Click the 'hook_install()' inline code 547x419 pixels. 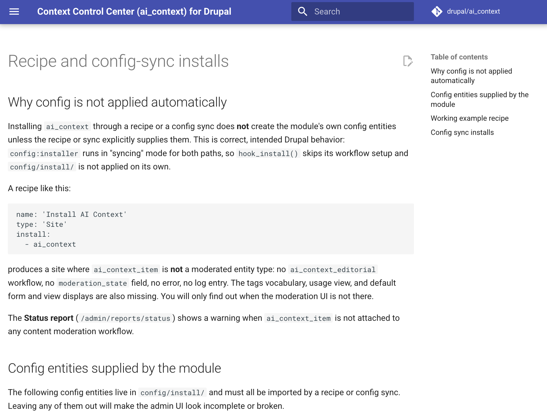pos(268,153)
